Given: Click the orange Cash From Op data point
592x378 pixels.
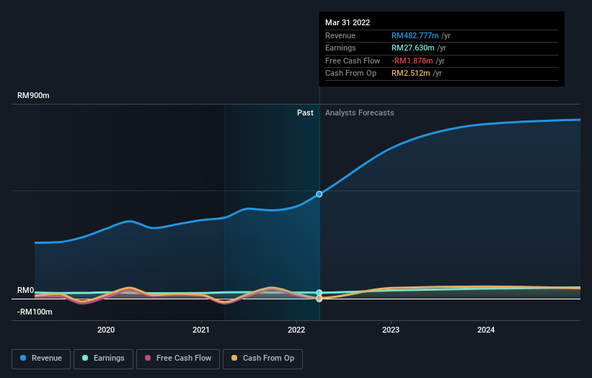Looking at the screenshot, I should coord(319,299).
